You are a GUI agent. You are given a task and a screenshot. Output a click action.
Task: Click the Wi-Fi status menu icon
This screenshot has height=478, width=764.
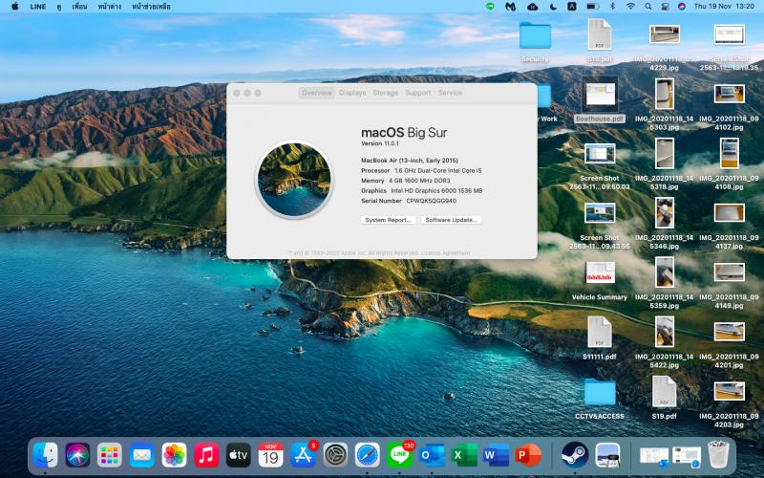(x=630, y=7)
